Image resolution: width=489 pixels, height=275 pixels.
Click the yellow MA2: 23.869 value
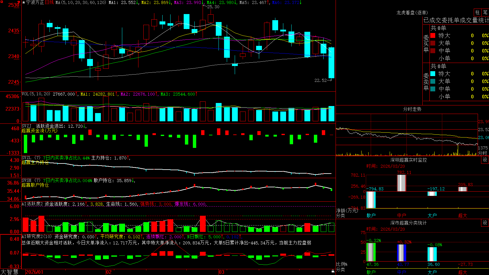[156, 2]
